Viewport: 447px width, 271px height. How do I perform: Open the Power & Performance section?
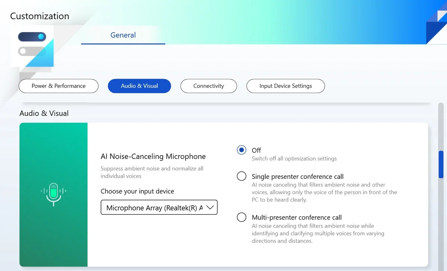coord(58,86)
